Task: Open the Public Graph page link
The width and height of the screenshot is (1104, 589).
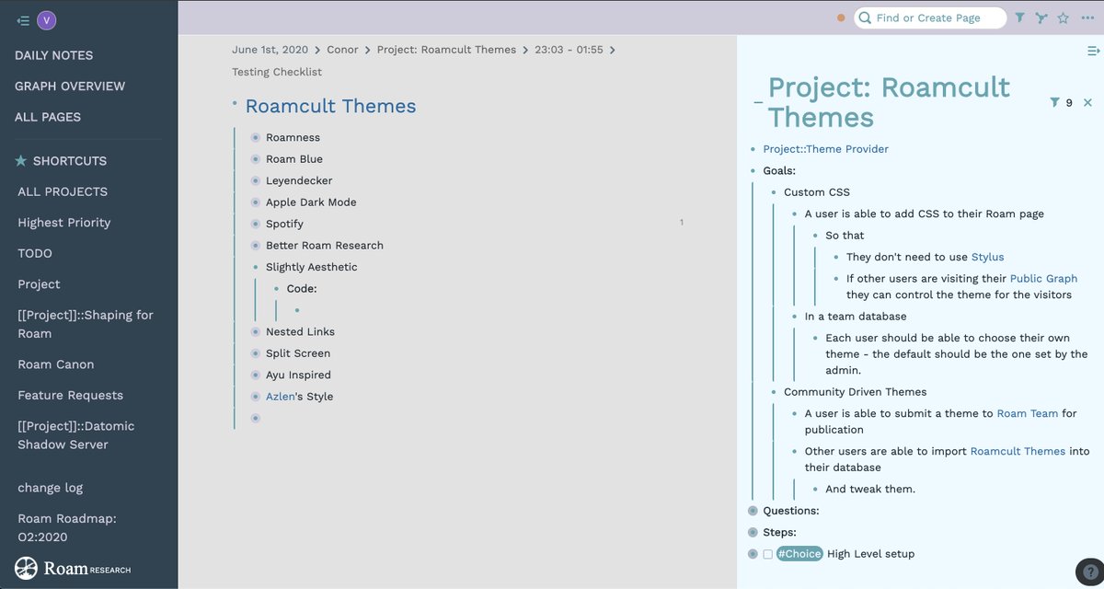Action: [x=1043, y=278]
